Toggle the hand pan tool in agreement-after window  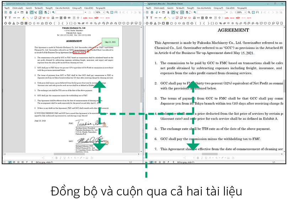(x=173, y=12)
